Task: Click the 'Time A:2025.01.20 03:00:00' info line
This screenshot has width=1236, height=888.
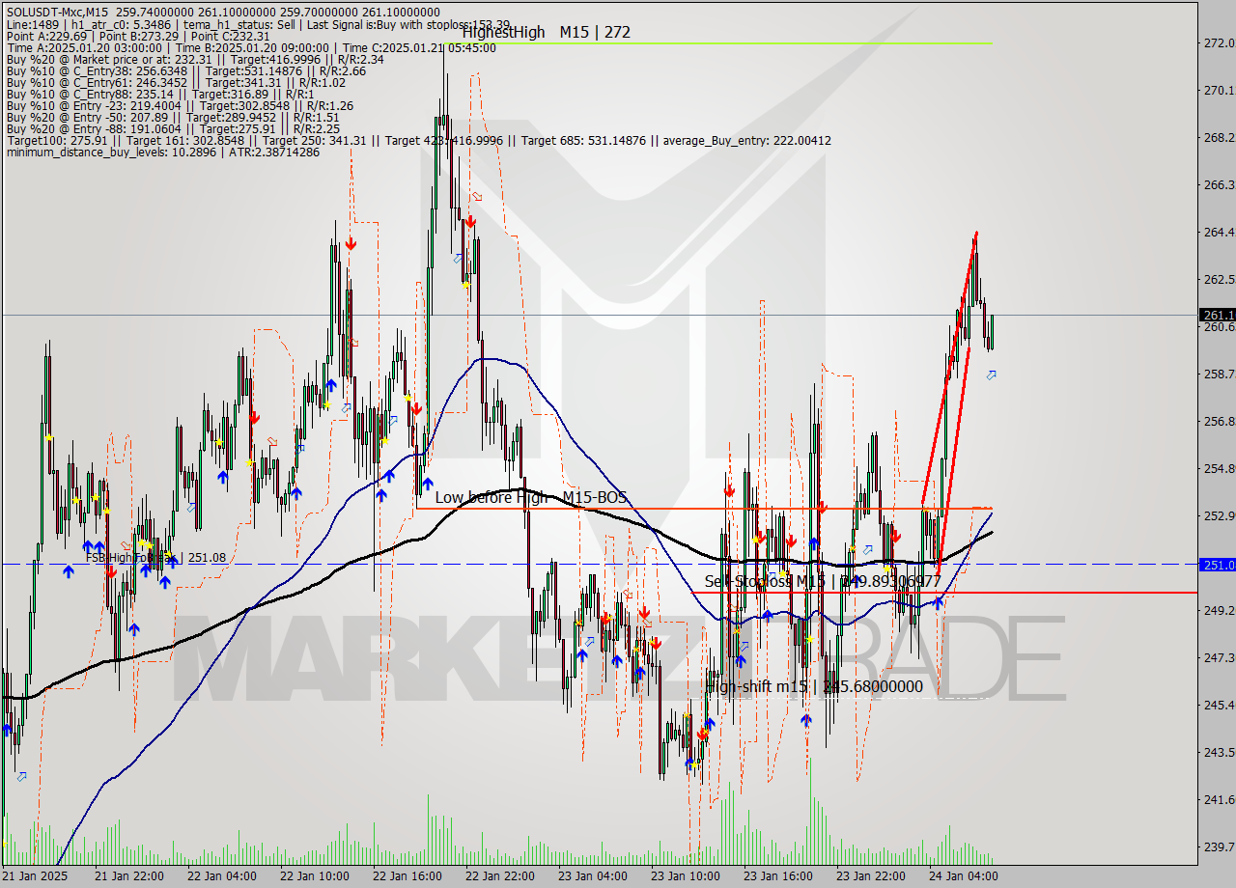Action: point(250,48)
